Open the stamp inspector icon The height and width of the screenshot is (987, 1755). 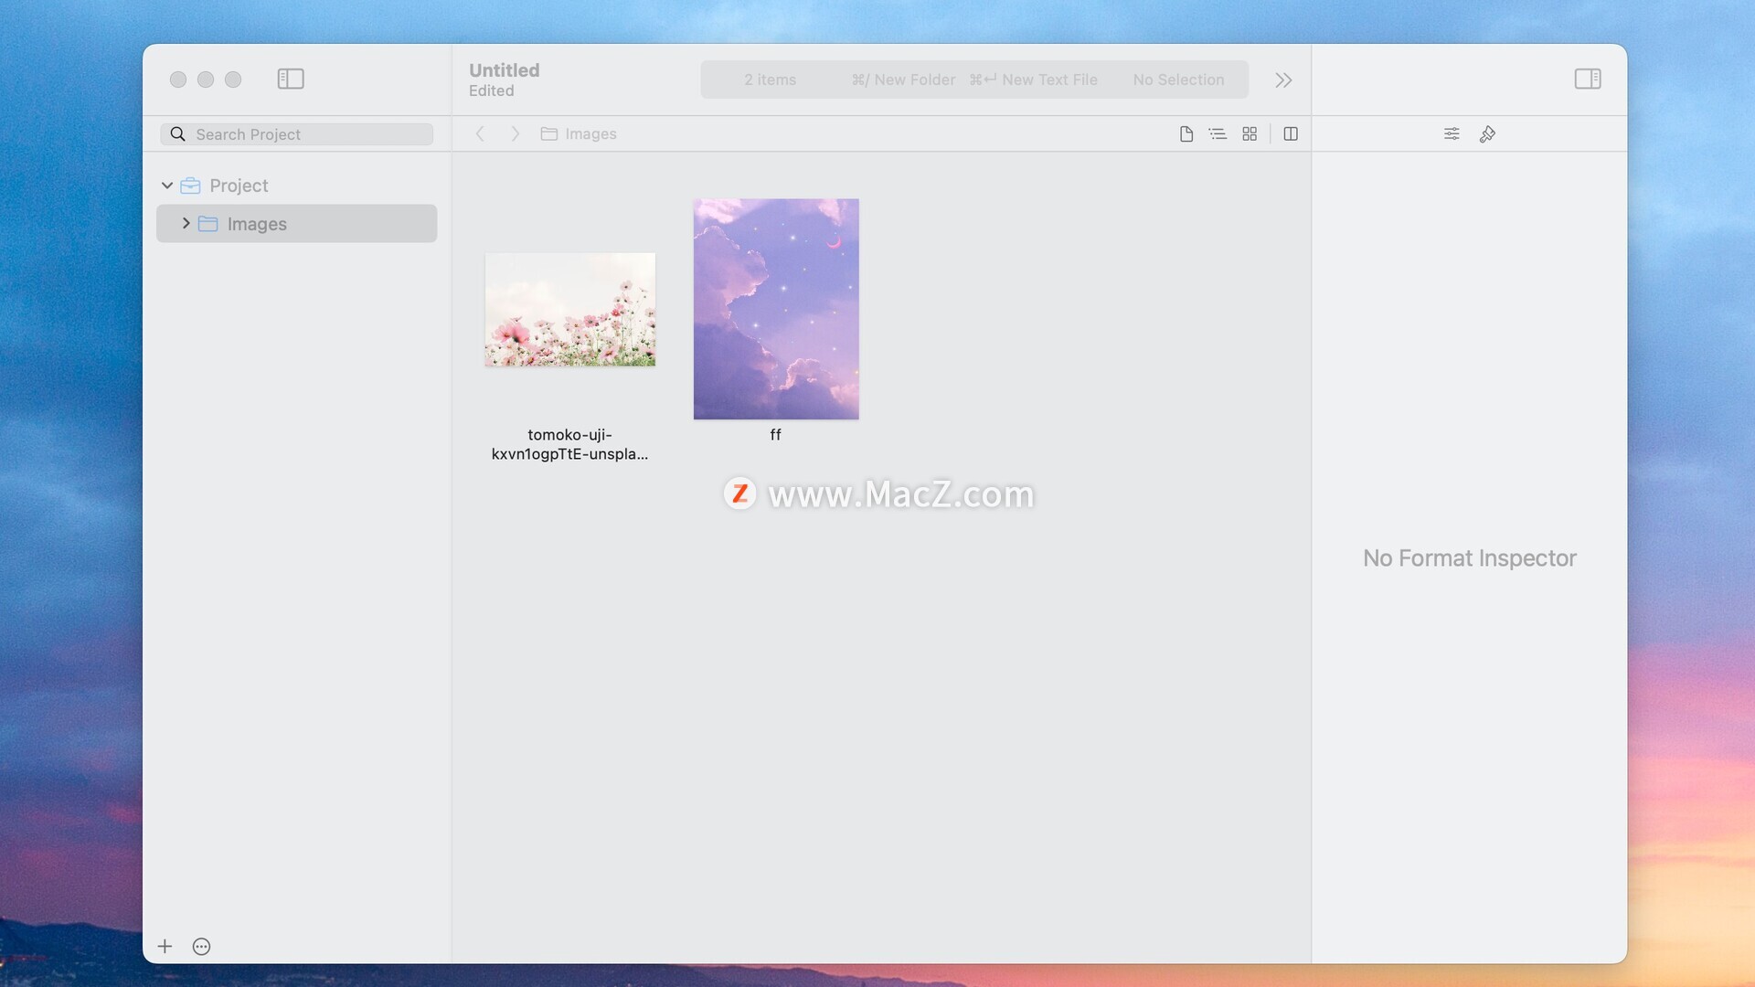(1487, 134)
